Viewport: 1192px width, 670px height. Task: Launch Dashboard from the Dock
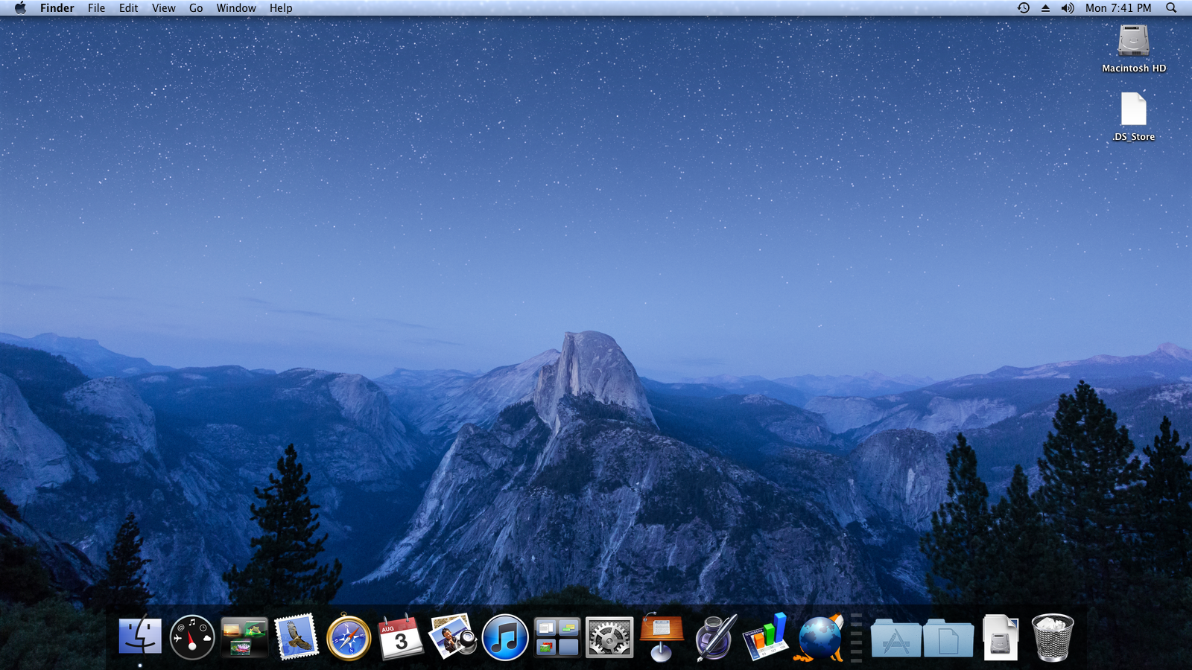192,637
